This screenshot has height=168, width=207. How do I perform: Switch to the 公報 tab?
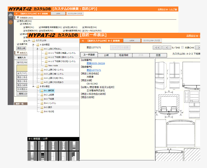point(106,55)
